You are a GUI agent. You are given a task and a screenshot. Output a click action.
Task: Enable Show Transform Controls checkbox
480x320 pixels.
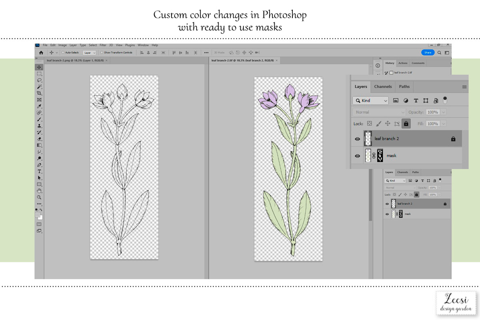coord(102,52)
